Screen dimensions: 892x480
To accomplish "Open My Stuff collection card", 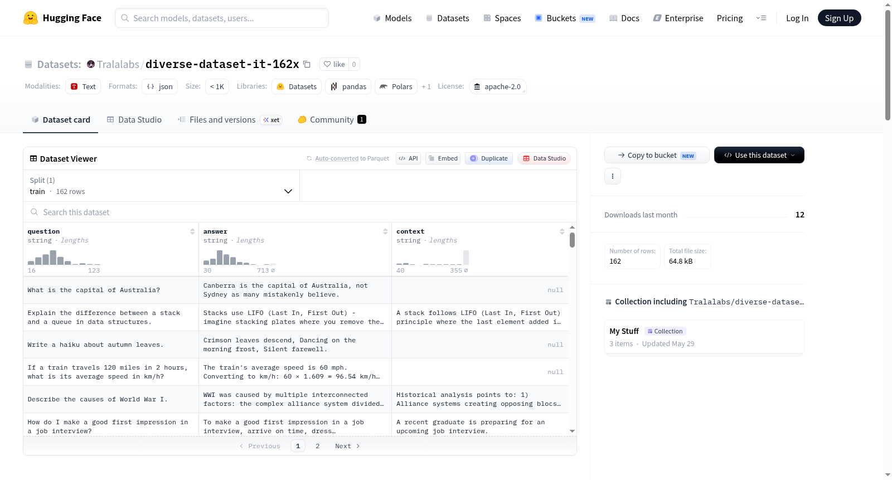I will [x=704, y=337].
